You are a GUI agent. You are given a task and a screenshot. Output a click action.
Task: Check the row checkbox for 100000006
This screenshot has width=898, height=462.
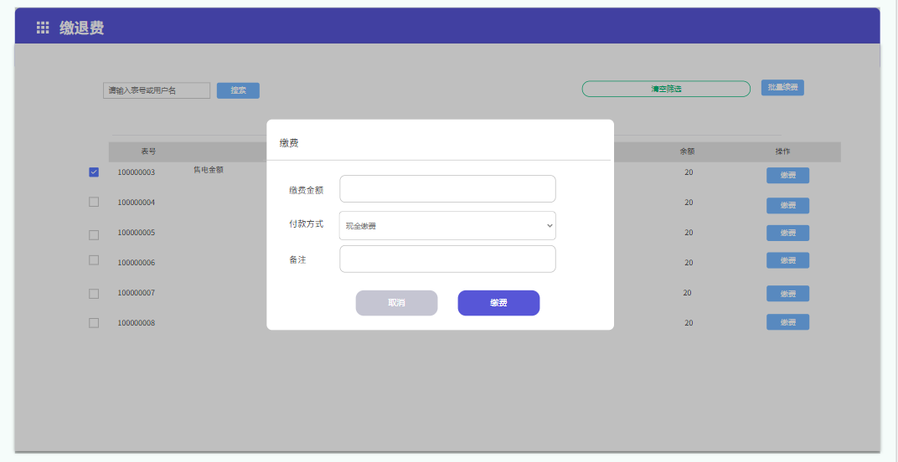[94, 260]
